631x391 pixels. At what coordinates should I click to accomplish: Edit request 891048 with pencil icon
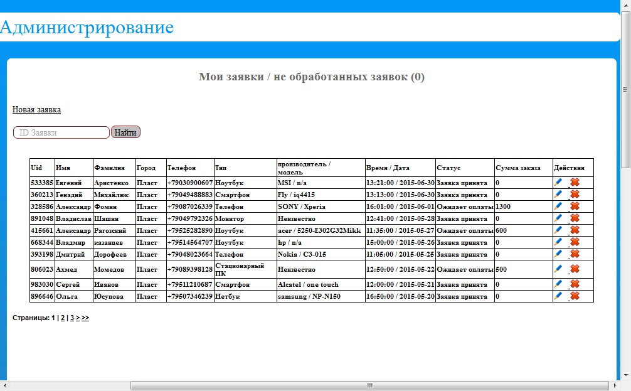[x=558, y=218]
